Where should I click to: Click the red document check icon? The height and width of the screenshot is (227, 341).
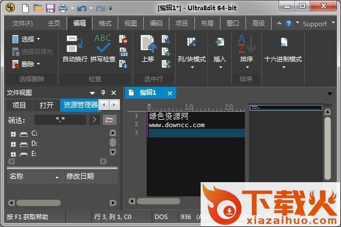click(123, 39)
